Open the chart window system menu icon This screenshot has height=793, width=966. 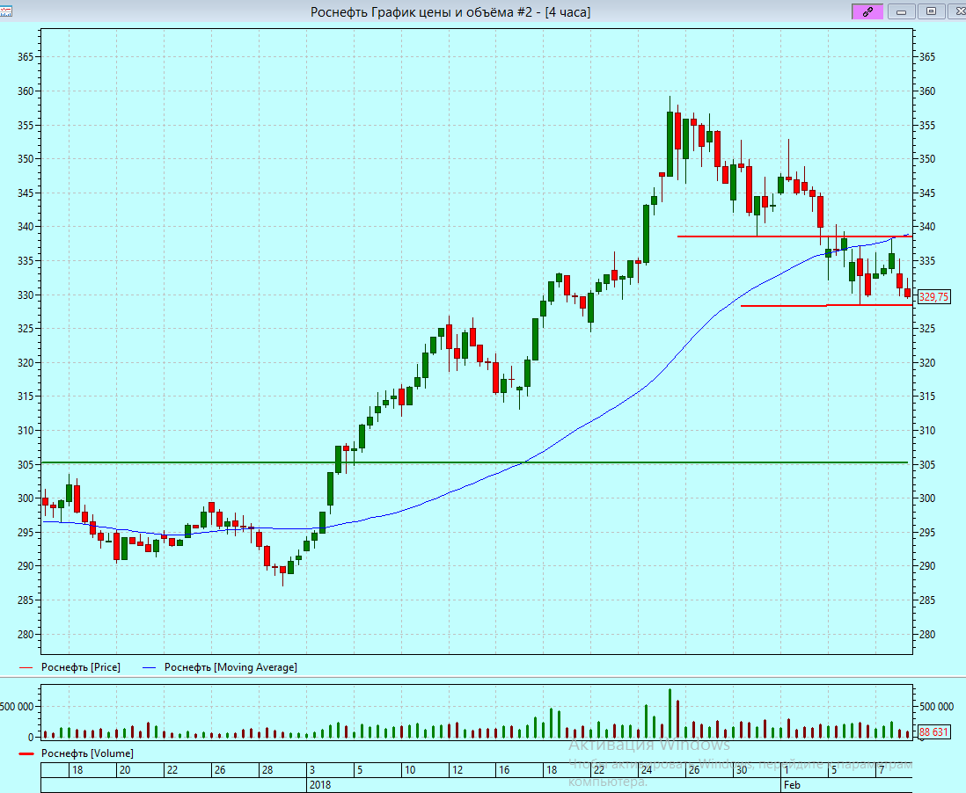click(5, 11)
